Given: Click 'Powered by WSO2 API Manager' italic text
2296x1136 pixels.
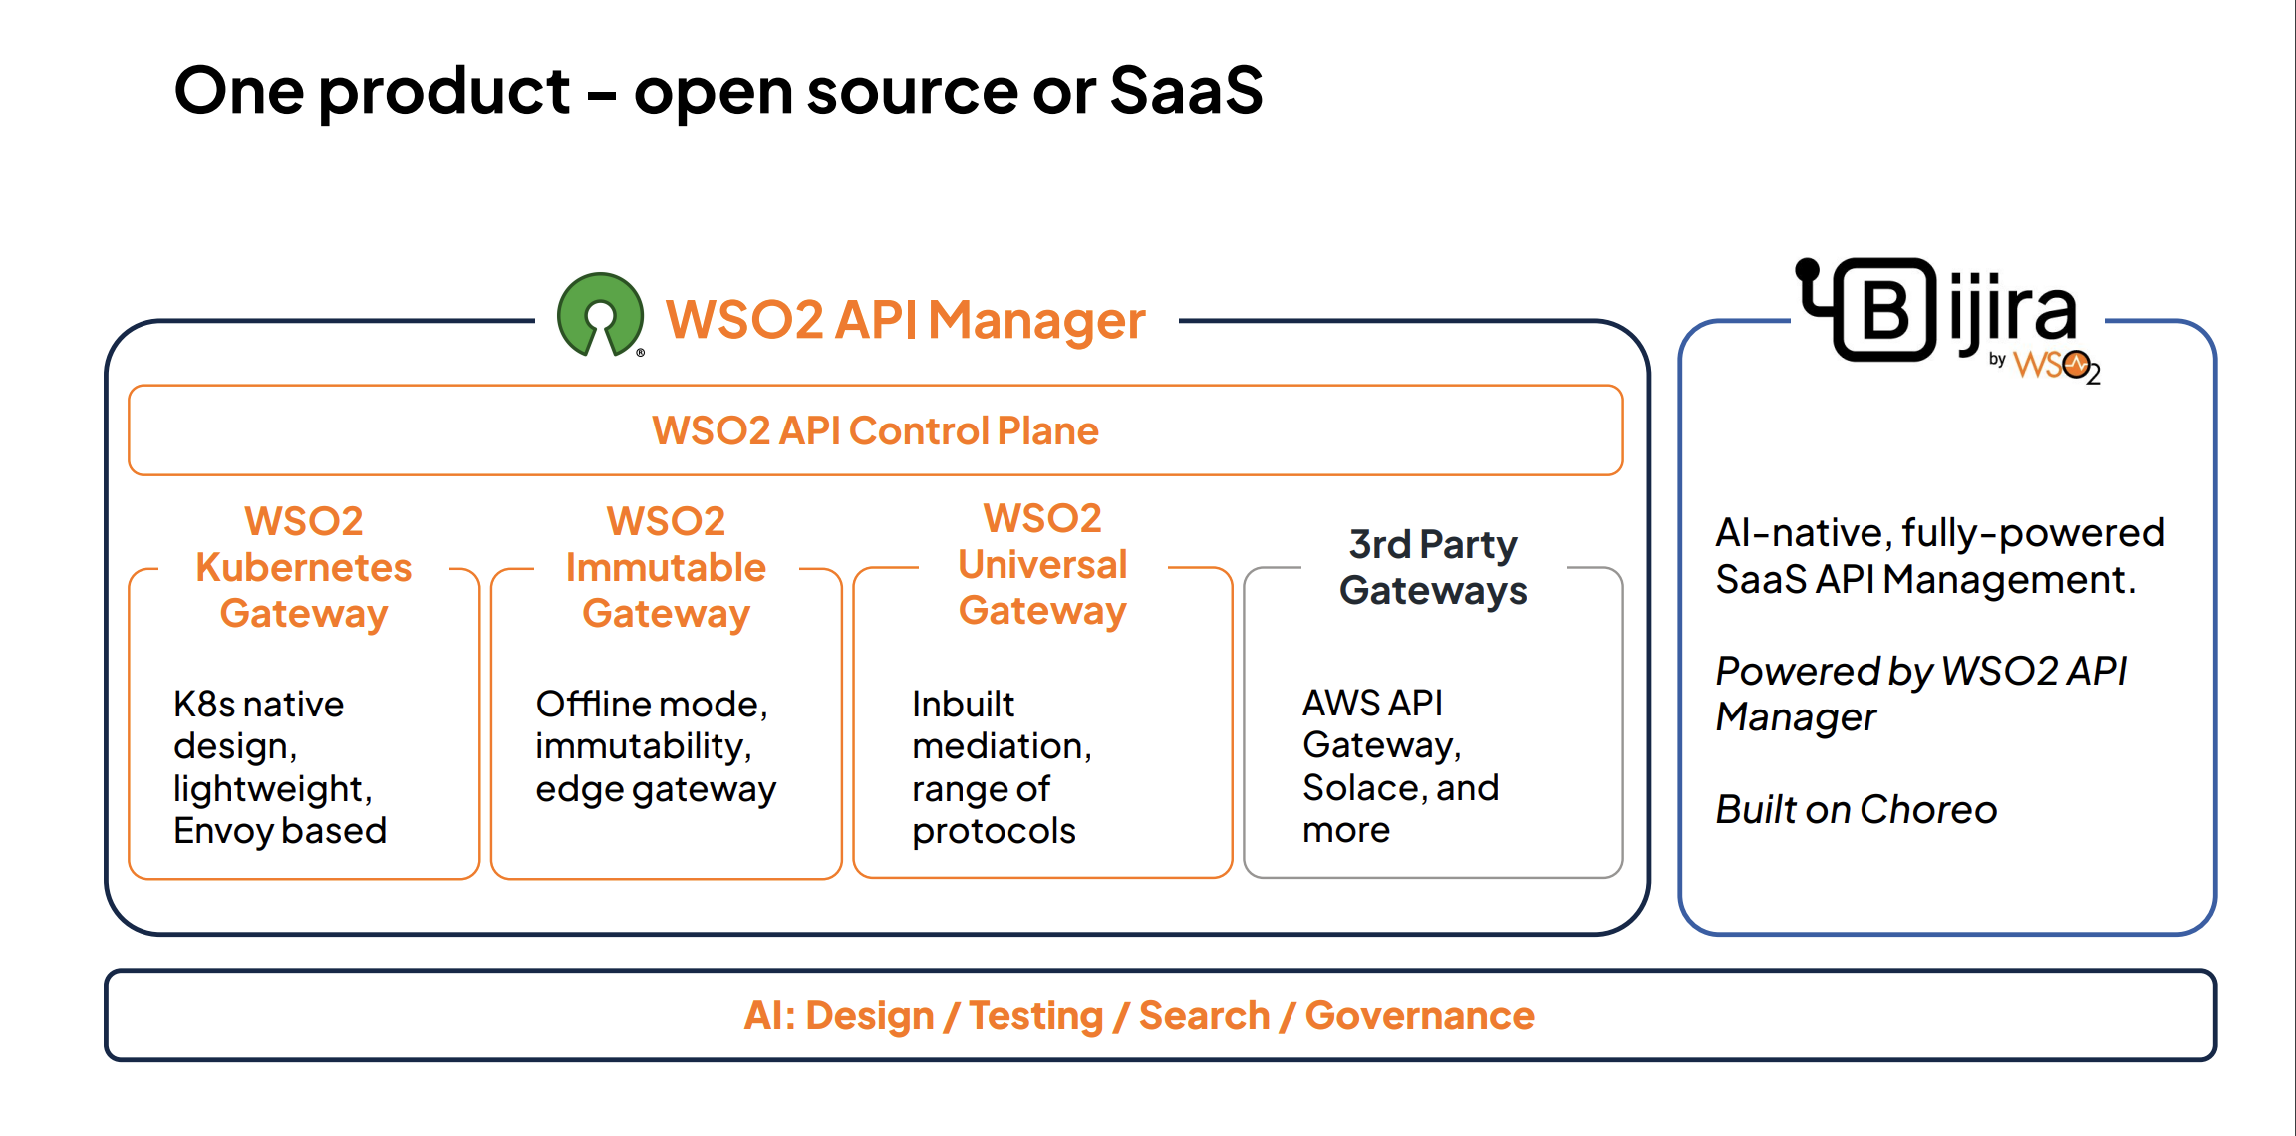Looking at the screenshot, I should point(1920,694).
